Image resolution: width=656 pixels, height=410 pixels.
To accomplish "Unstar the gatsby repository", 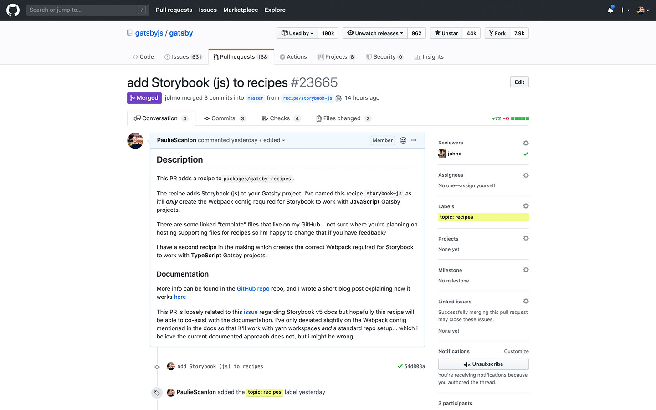I will [446, 33].
